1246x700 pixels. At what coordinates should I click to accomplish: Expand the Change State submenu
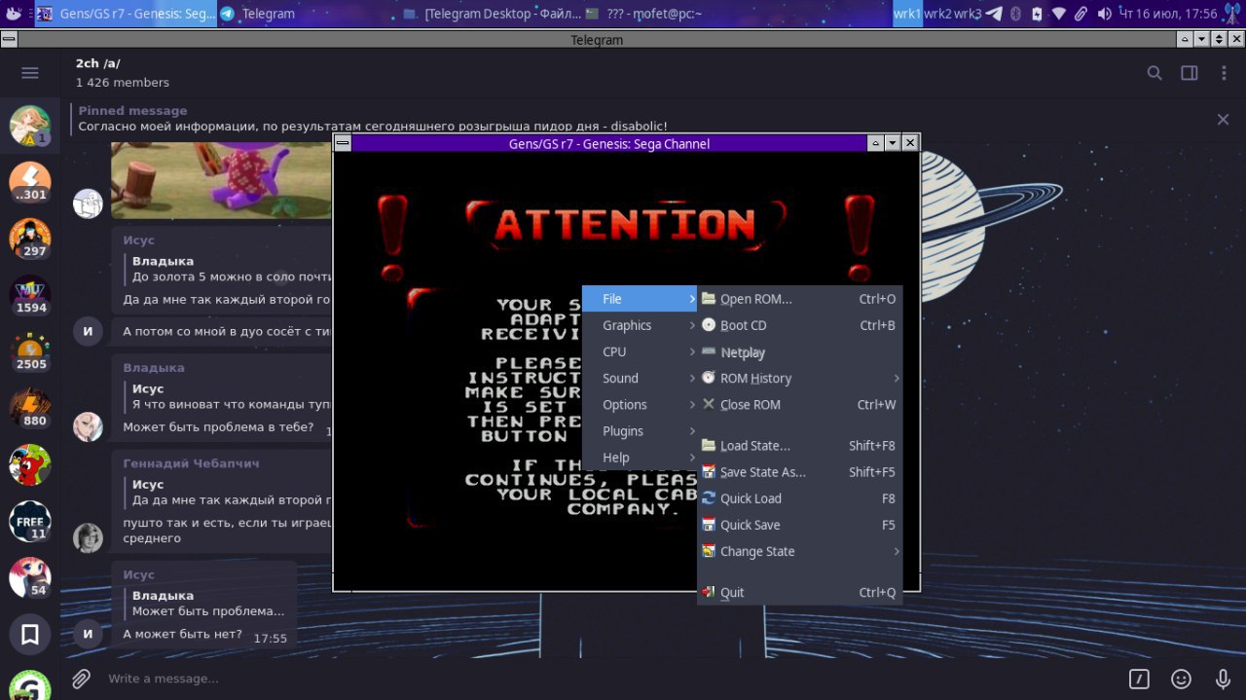pos(800,550)
